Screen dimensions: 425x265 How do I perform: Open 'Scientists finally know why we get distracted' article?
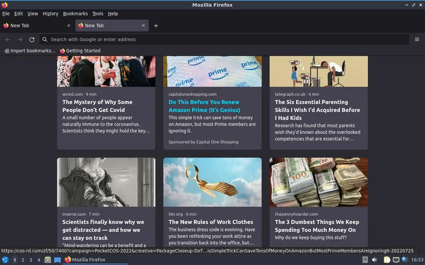(103, 230)
